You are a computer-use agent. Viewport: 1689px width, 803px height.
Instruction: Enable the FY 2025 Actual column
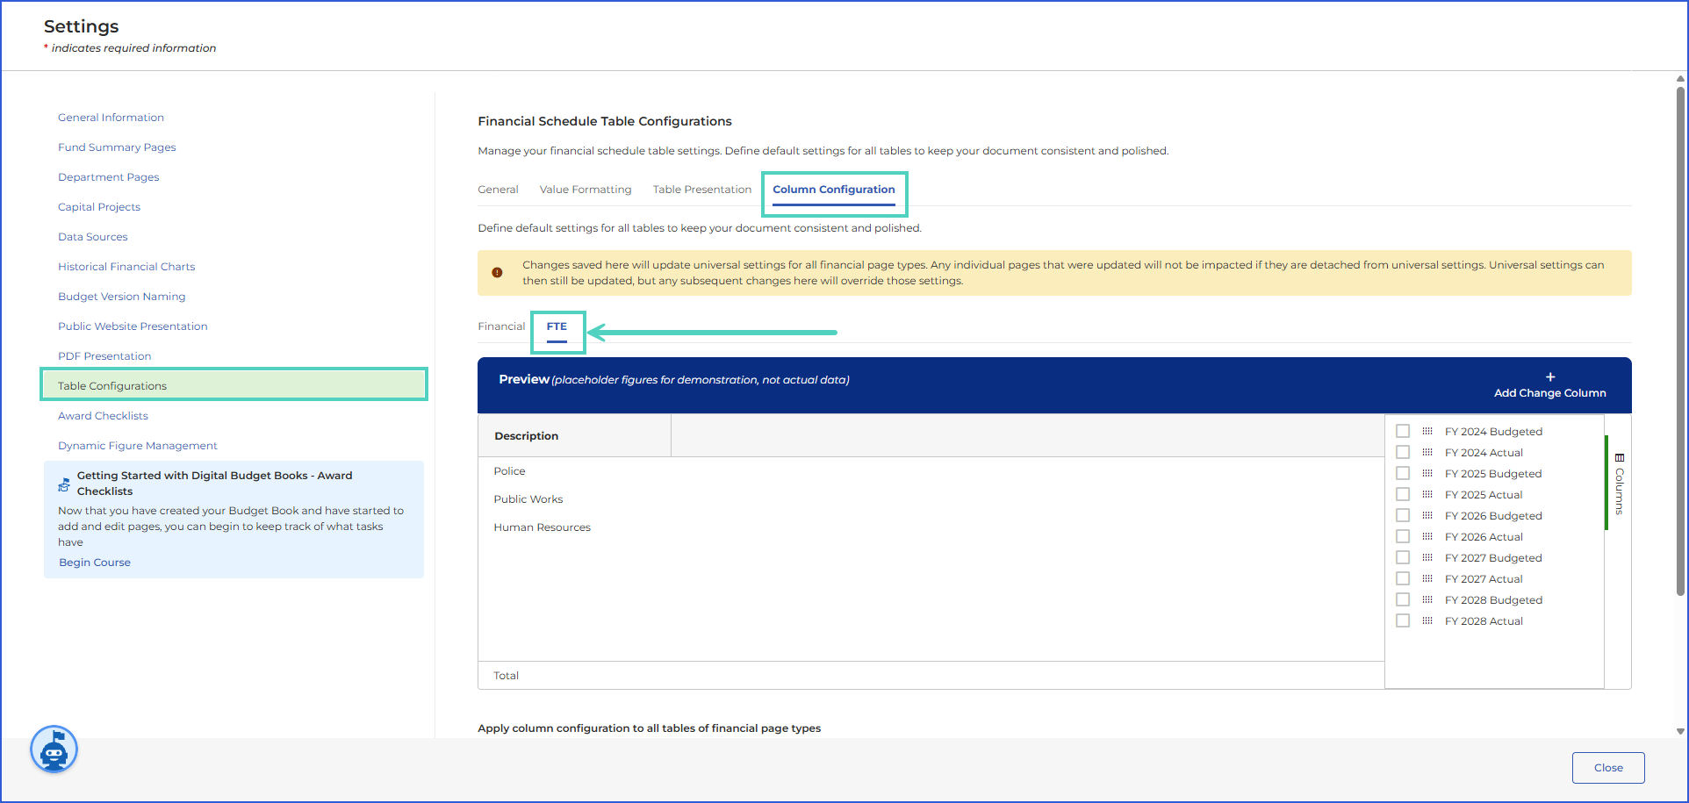(x=1403, y=494)
